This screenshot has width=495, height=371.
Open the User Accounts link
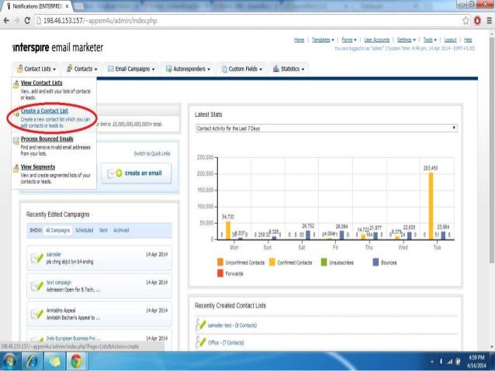tap(376, 40)
